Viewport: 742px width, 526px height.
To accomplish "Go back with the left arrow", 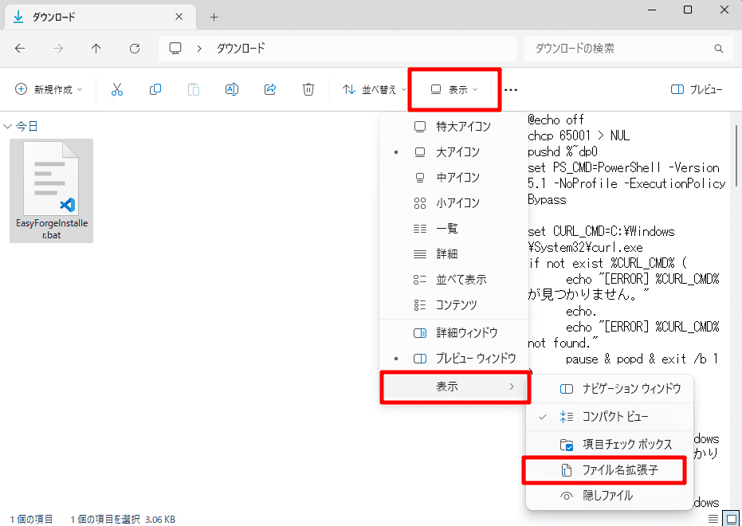I will click(20, 49).
